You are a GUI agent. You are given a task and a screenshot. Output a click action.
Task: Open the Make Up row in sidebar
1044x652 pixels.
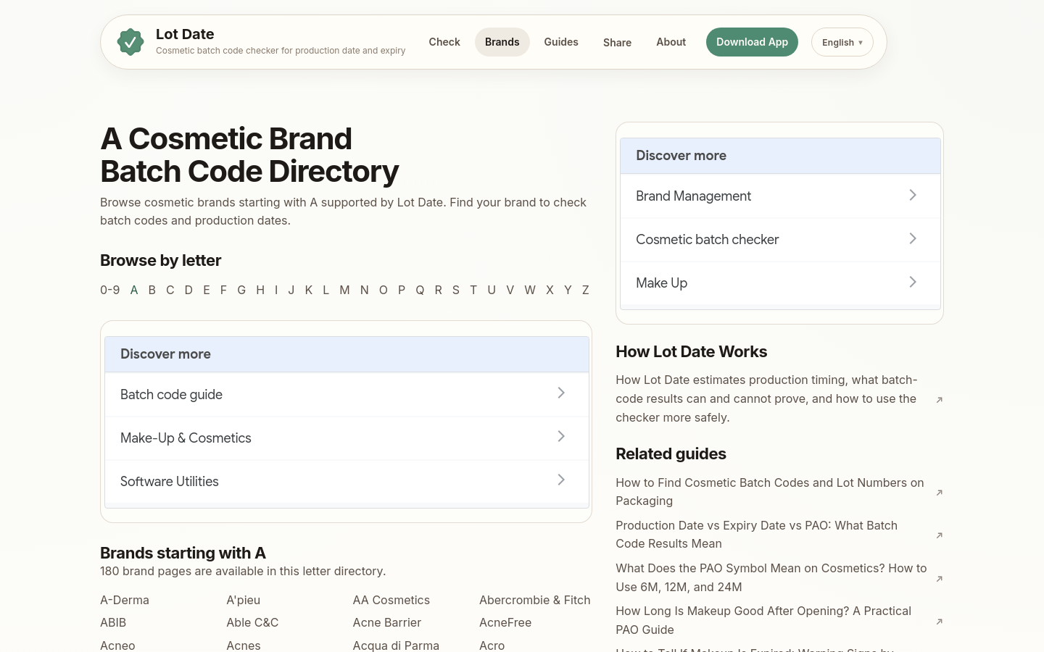coord(780,283)
